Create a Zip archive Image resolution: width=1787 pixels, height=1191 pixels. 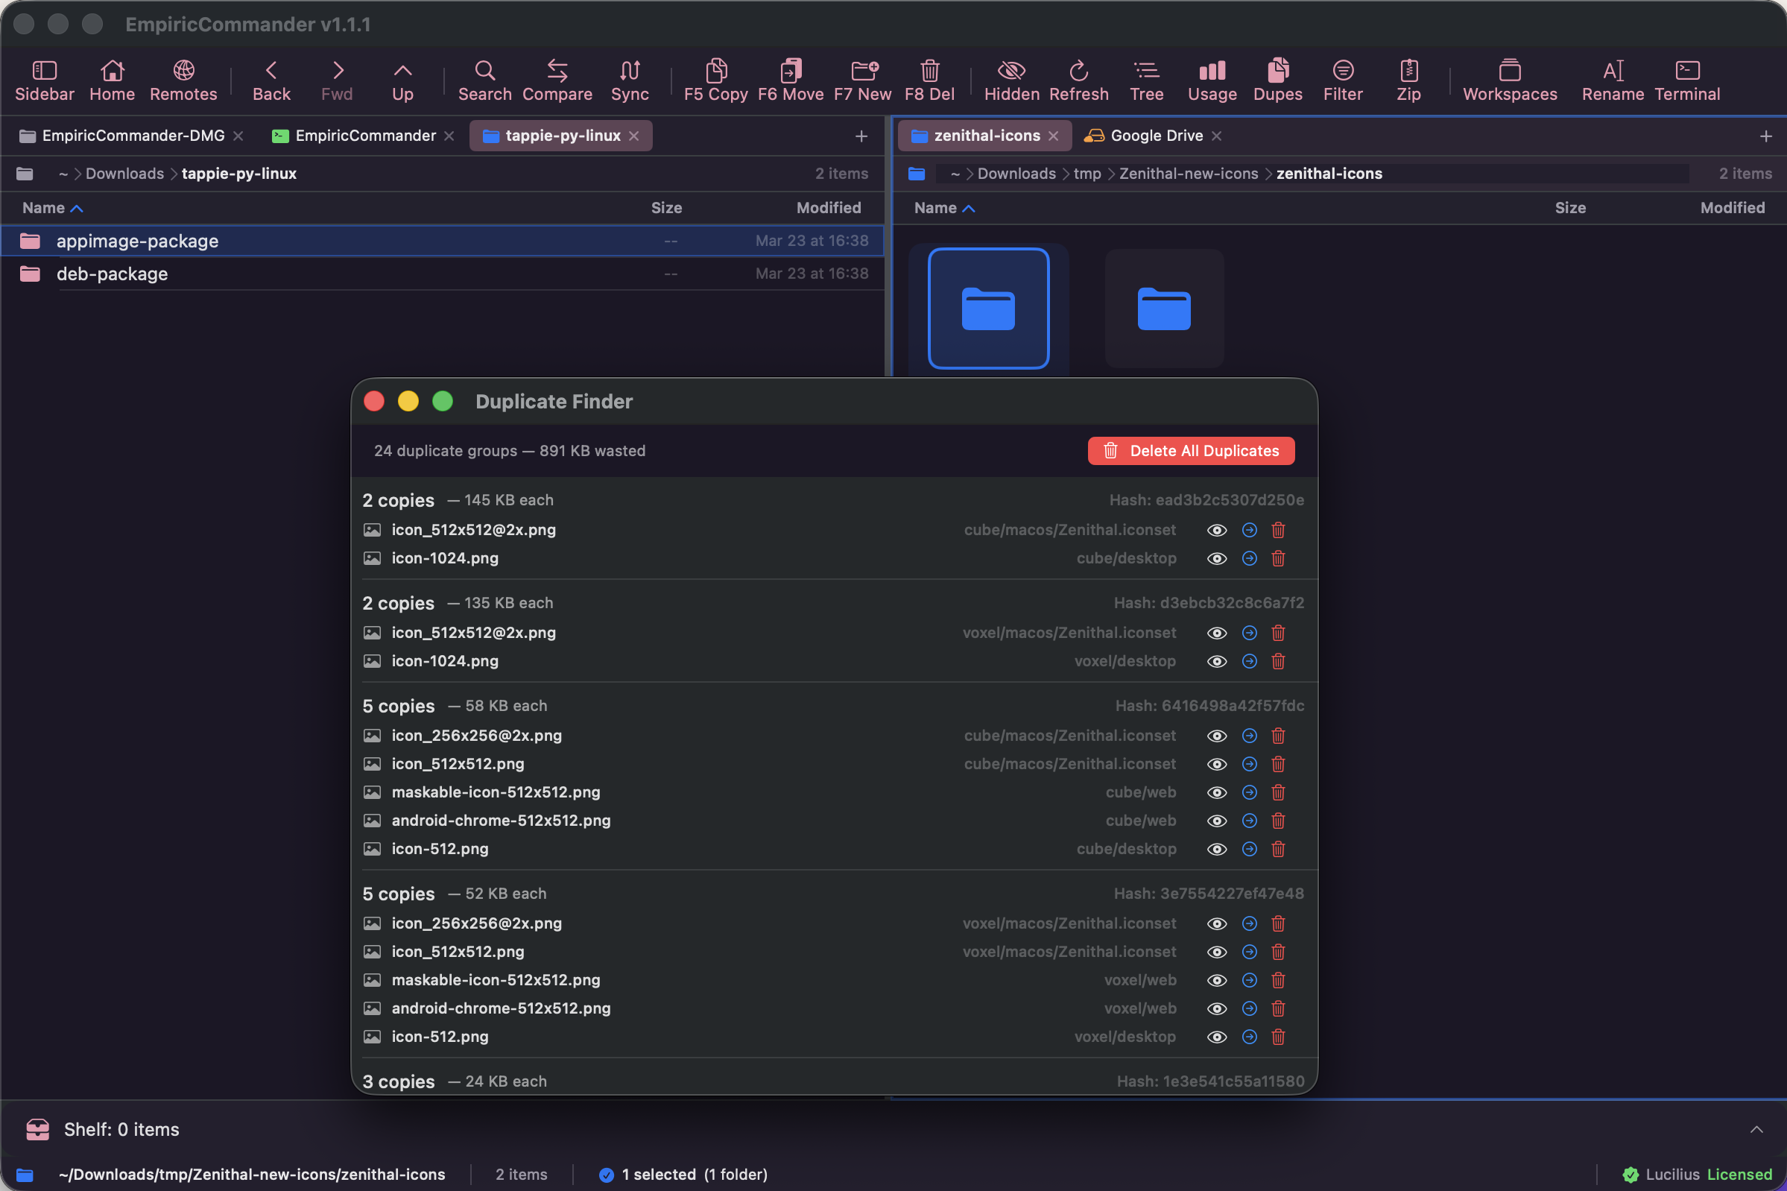tap(1408, 79)
